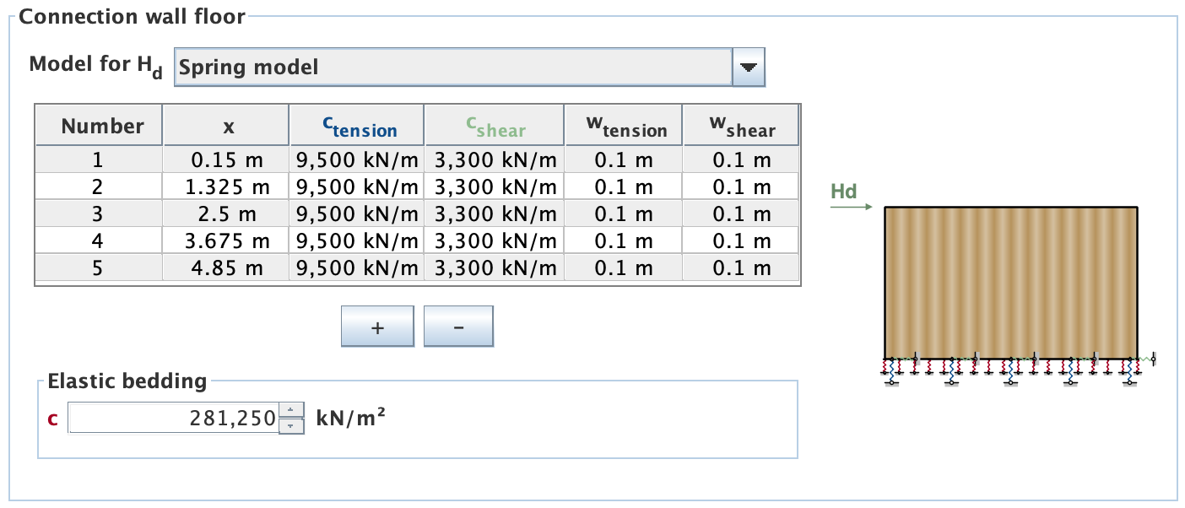The height and width of the screenshot is (508, 1185).
Task: Select row number 4 cell
Action: (x=99, y=241)
